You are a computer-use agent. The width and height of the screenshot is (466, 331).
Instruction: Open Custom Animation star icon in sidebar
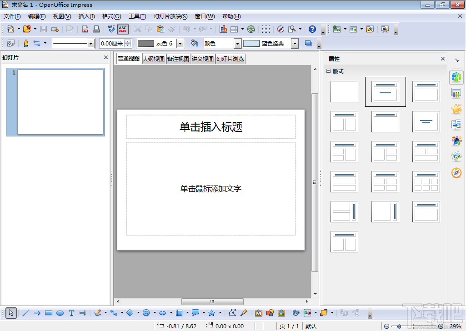[x=456, y=109]
